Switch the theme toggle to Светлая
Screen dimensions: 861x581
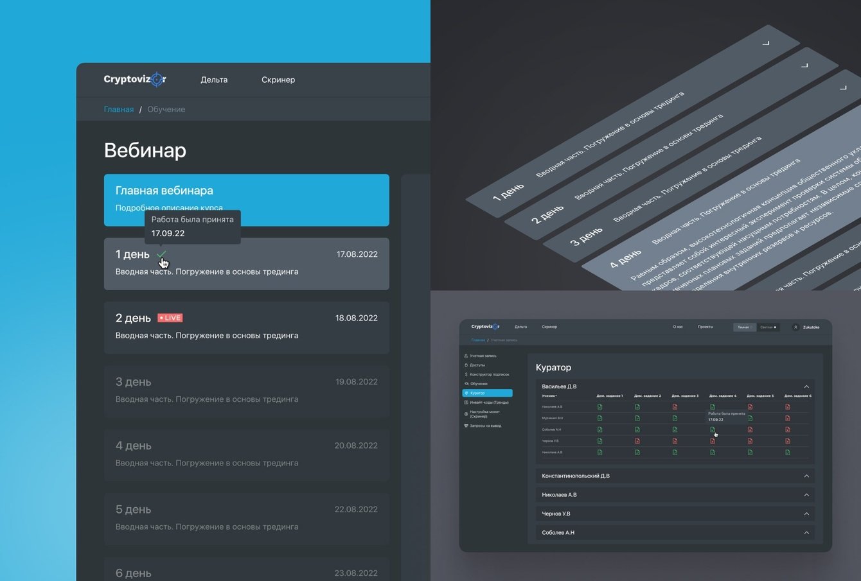[x=768, y=327]
